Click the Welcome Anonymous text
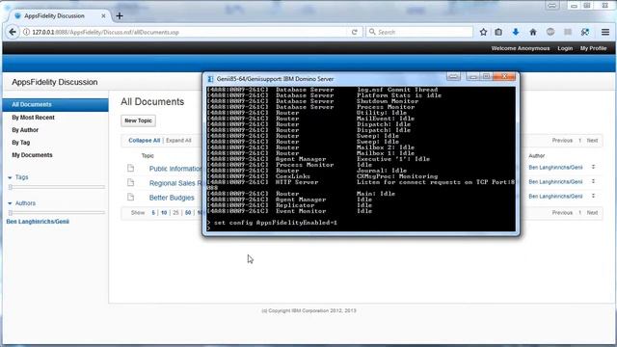The width and height of the screenshot is (617, 347). click(520, 48)
